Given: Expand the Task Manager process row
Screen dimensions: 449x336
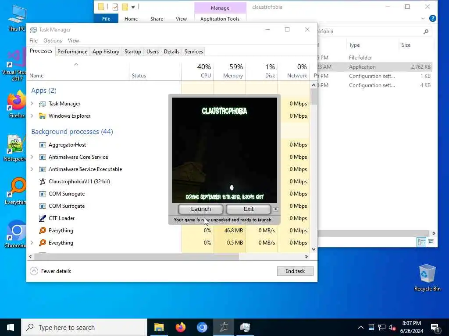Looking at the screenshot, I should (32, 104).
